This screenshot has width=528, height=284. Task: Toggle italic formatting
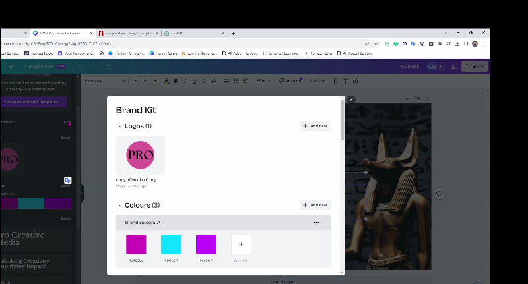tap(185, 81)
